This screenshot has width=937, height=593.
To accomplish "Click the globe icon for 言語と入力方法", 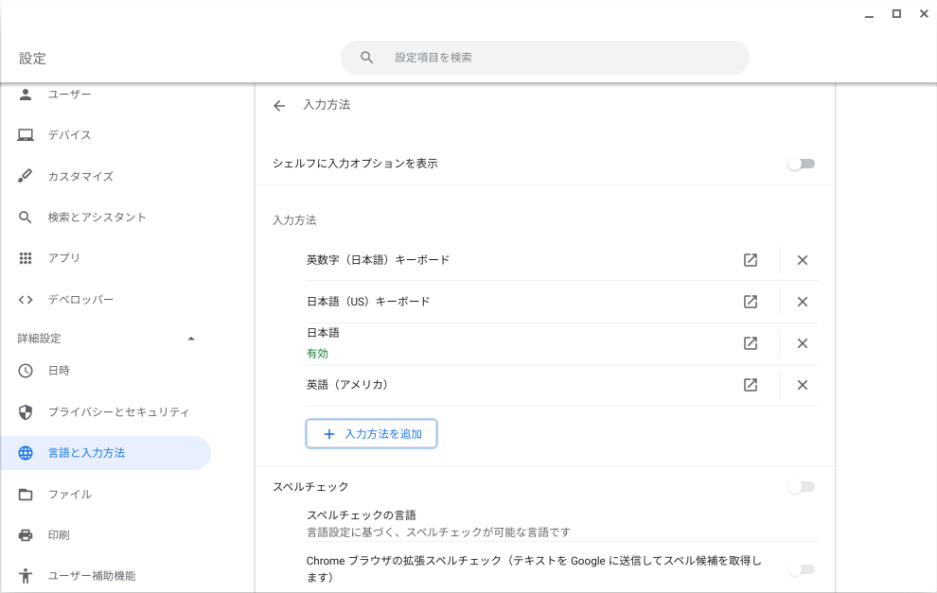I will (x=26, y=453).
